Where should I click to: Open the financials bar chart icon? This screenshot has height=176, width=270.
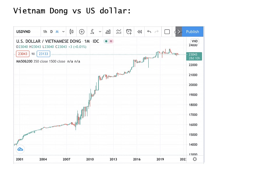click(108, 32)
